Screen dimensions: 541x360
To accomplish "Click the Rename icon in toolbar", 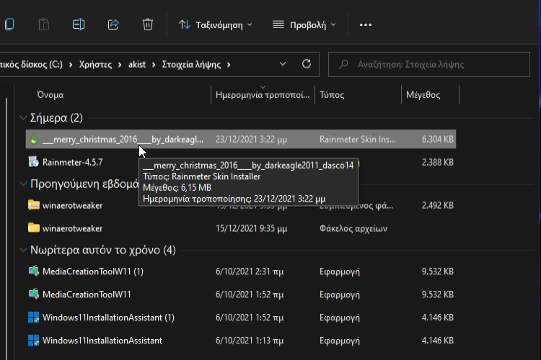I will pyautogui.click(x=79, y=24).
